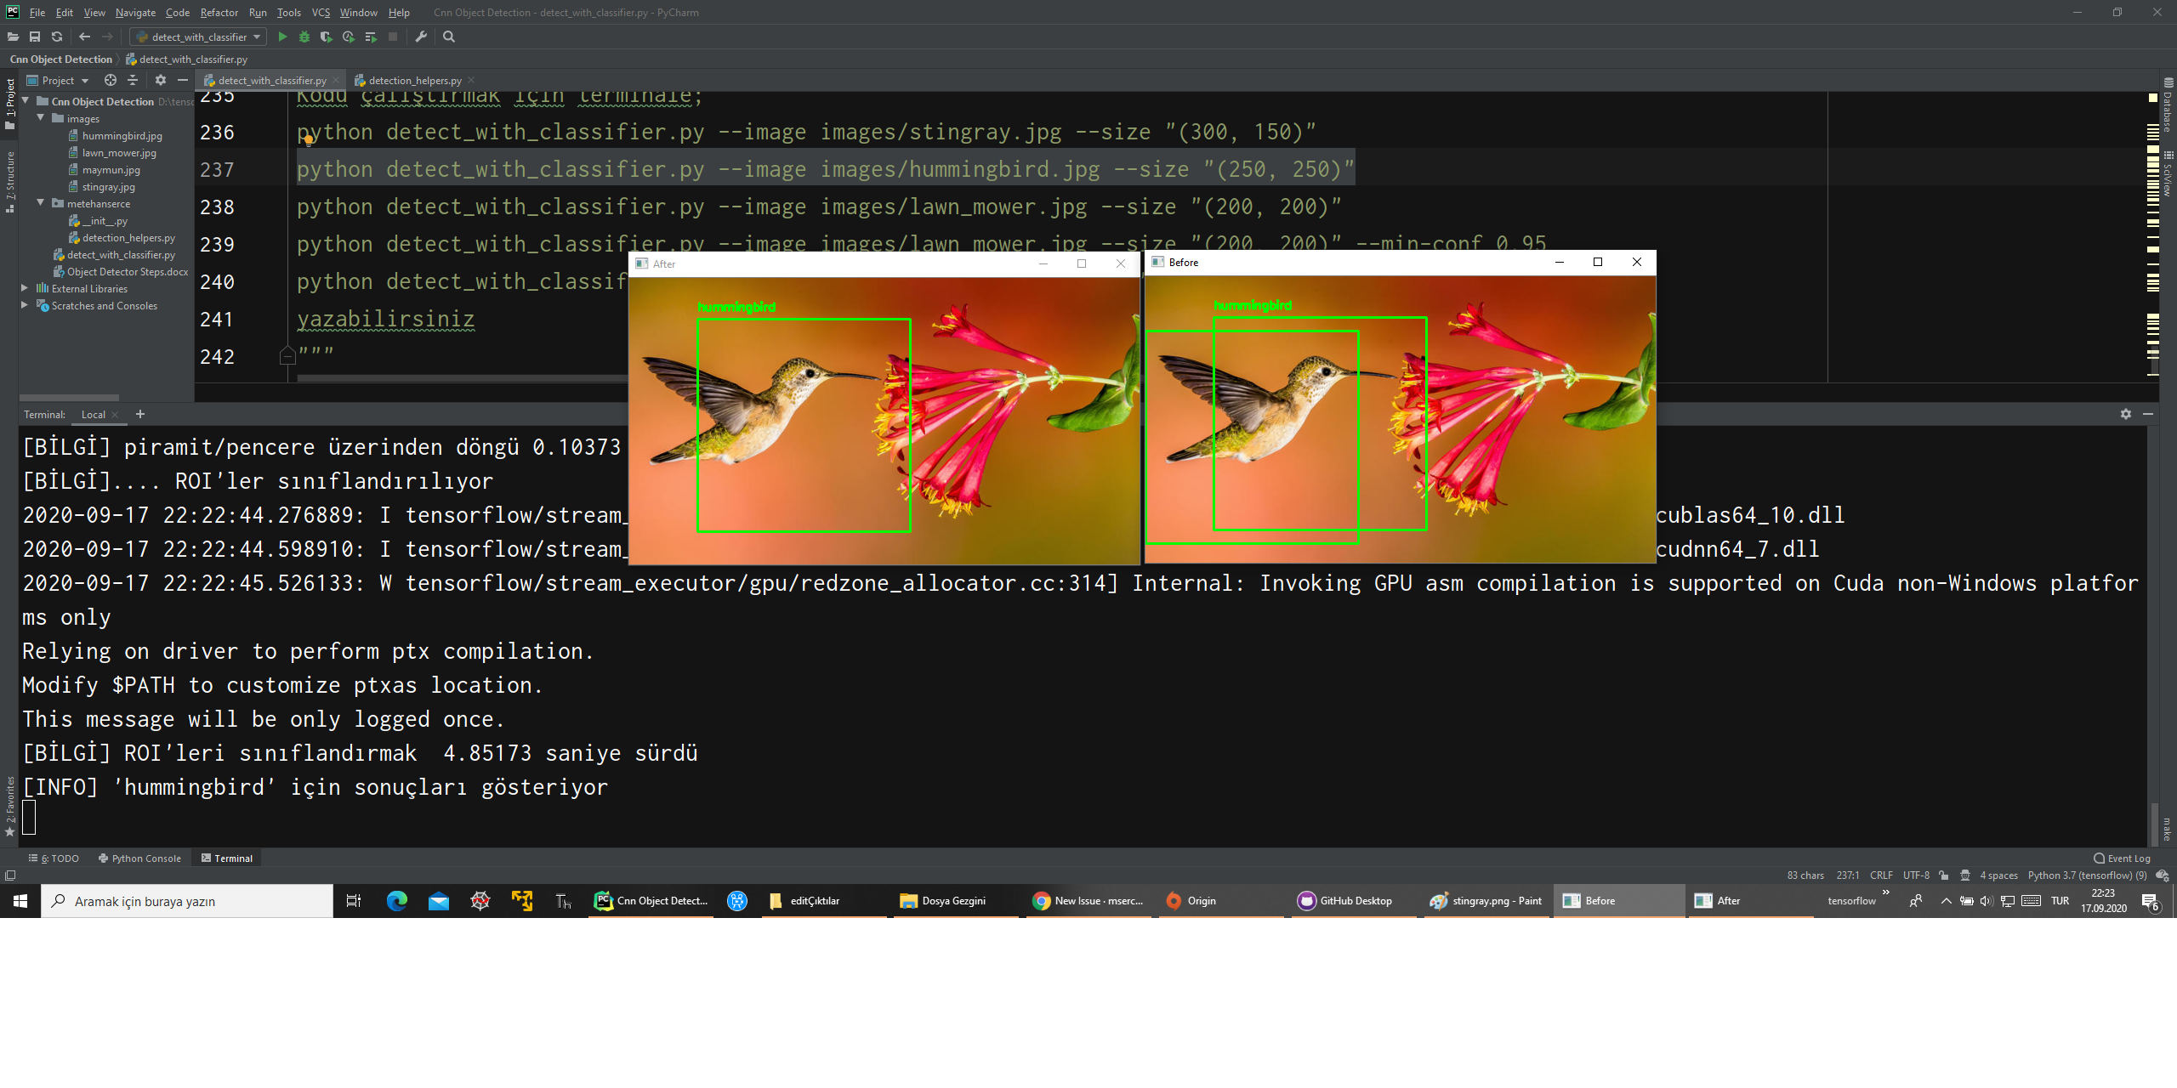The height and width of the screenshot is (1088, 2177).
Task: Profile the script with the clock icon
Action: pos(348,37)
